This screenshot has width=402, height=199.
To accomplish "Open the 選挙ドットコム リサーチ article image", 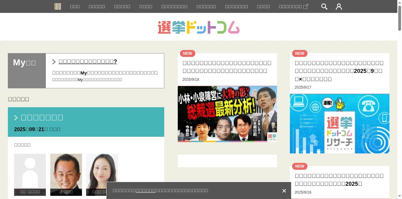I will pyautogui.click(x=340, y=124).
